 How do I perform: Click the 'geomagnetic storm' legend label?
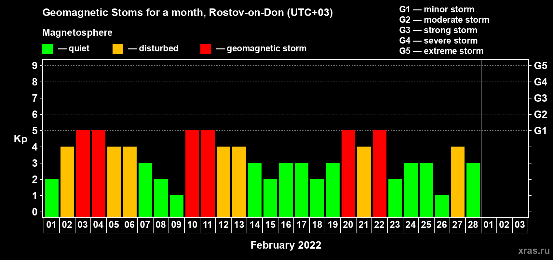point(266,48)
